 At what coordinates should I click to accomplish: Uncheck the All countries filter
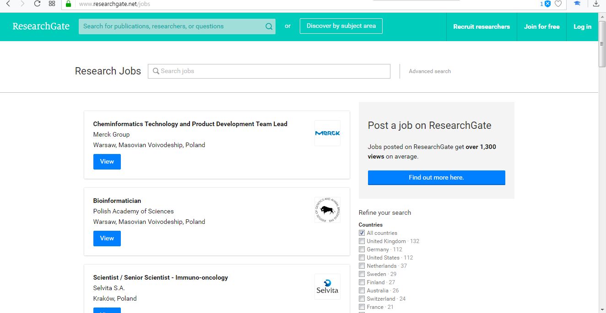pos(362,233)
